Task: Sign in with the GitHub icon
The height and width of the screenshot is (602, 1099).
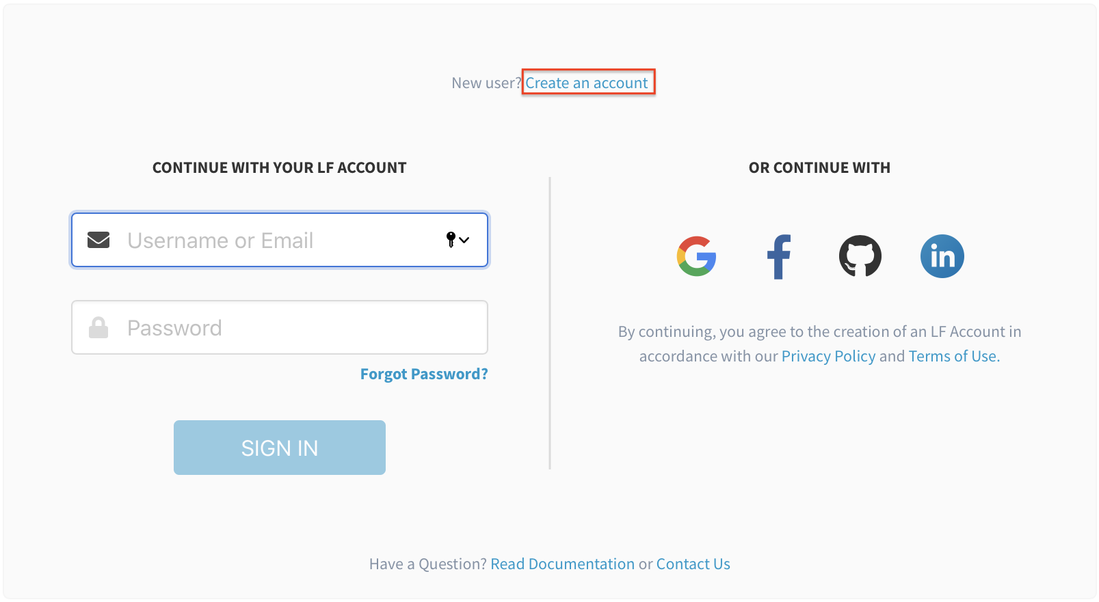Action: [860, 256]
